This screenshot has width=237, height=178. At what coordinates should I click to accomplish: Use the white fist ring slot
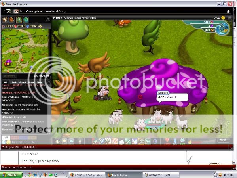121,142
